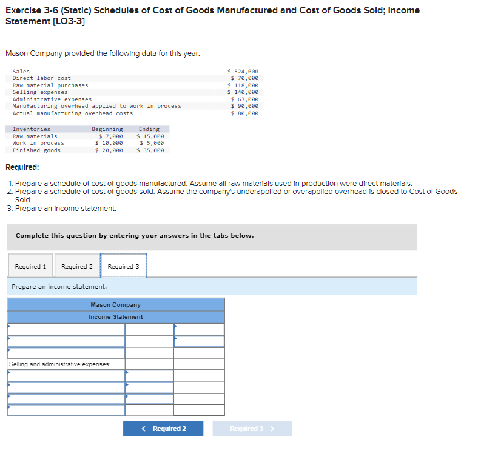Viewport: 481px width, 471px height.
Task: Open third expense label dropdown under Selling and administrative expenses
Action: click(66, 399)
